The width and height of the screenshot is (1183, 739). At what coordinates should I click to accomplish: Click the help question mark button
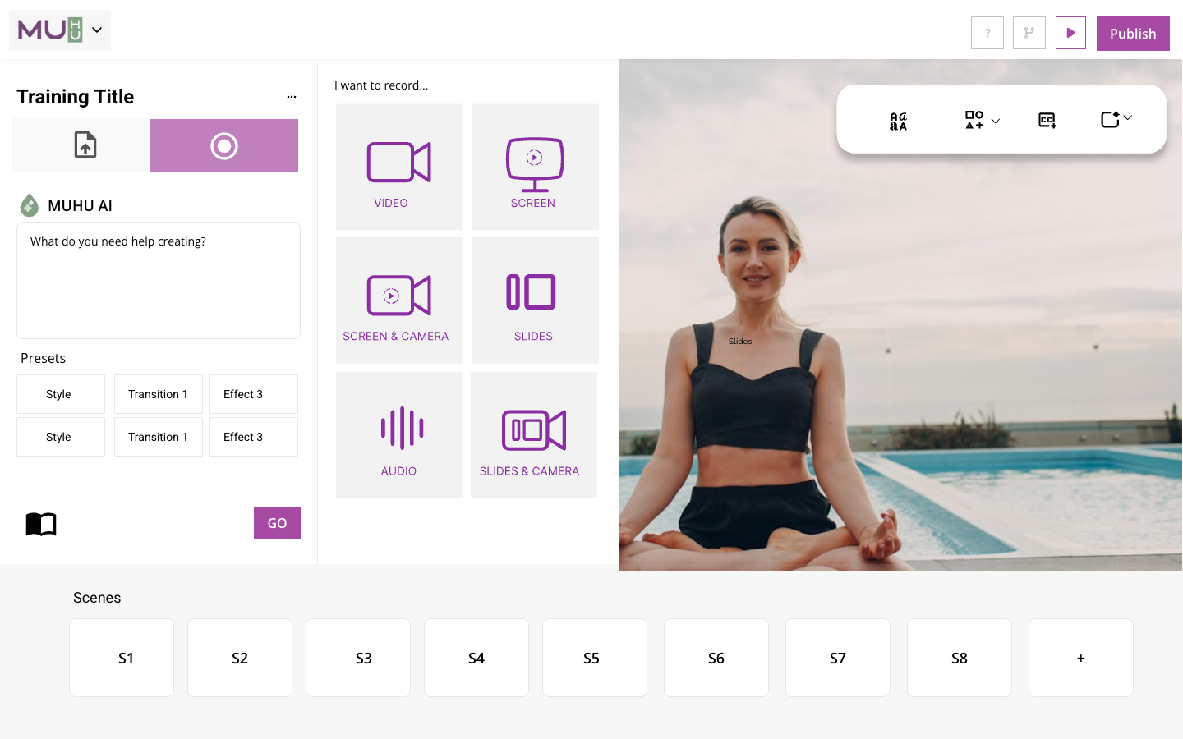coord(987,34)
